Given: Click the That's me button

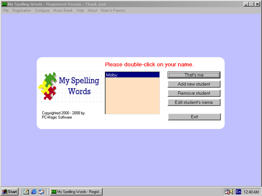Looking at the screenshot, I should (x=194, y=75).
